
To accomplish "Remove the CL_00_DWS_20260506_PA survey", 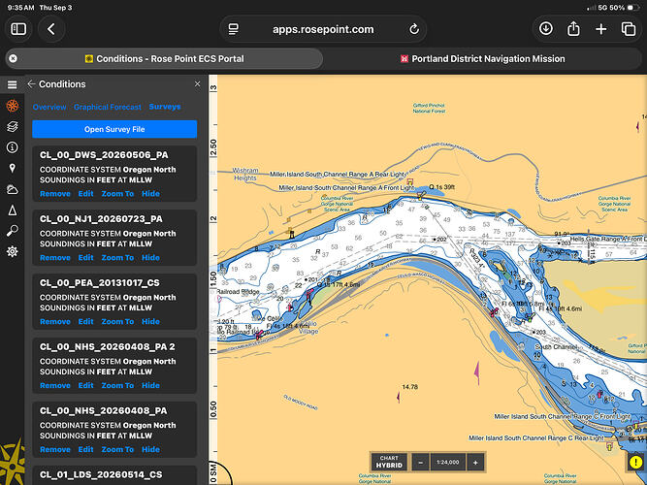I will 55,194.
